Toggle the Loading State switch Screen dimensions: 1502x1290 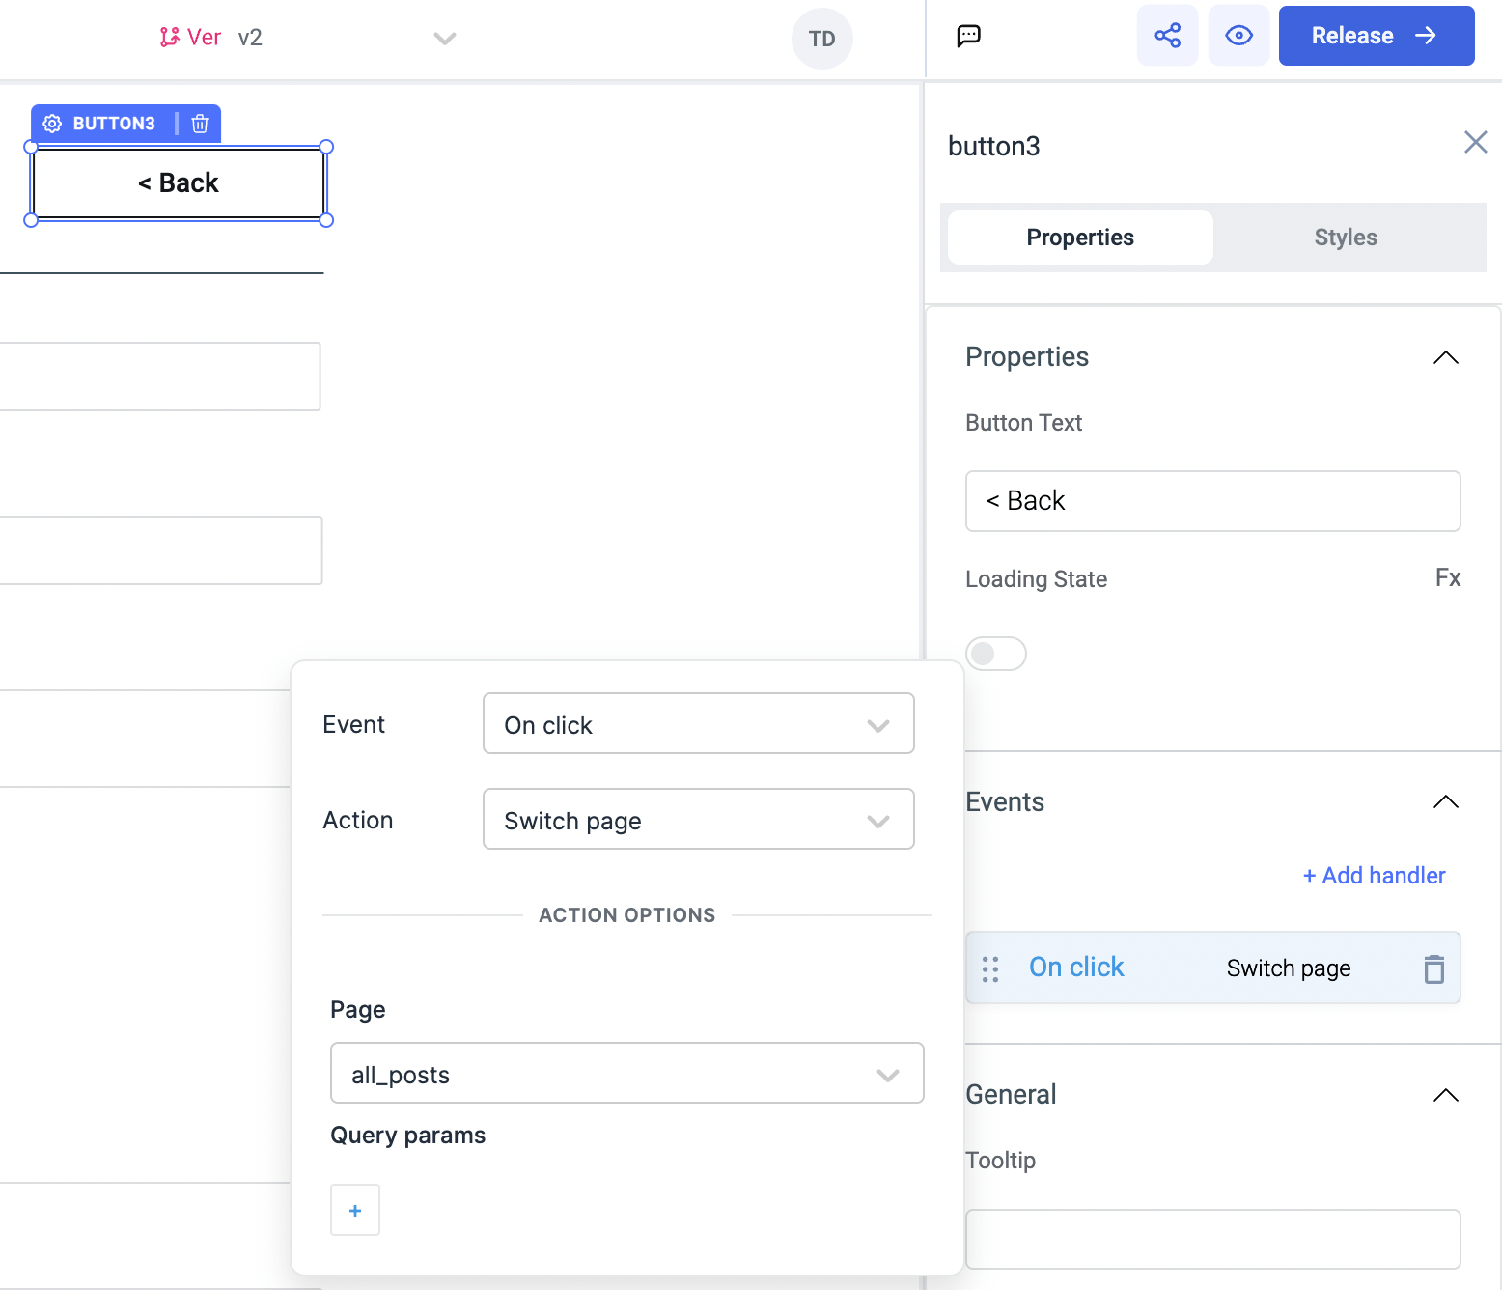(x=995, y=654)
